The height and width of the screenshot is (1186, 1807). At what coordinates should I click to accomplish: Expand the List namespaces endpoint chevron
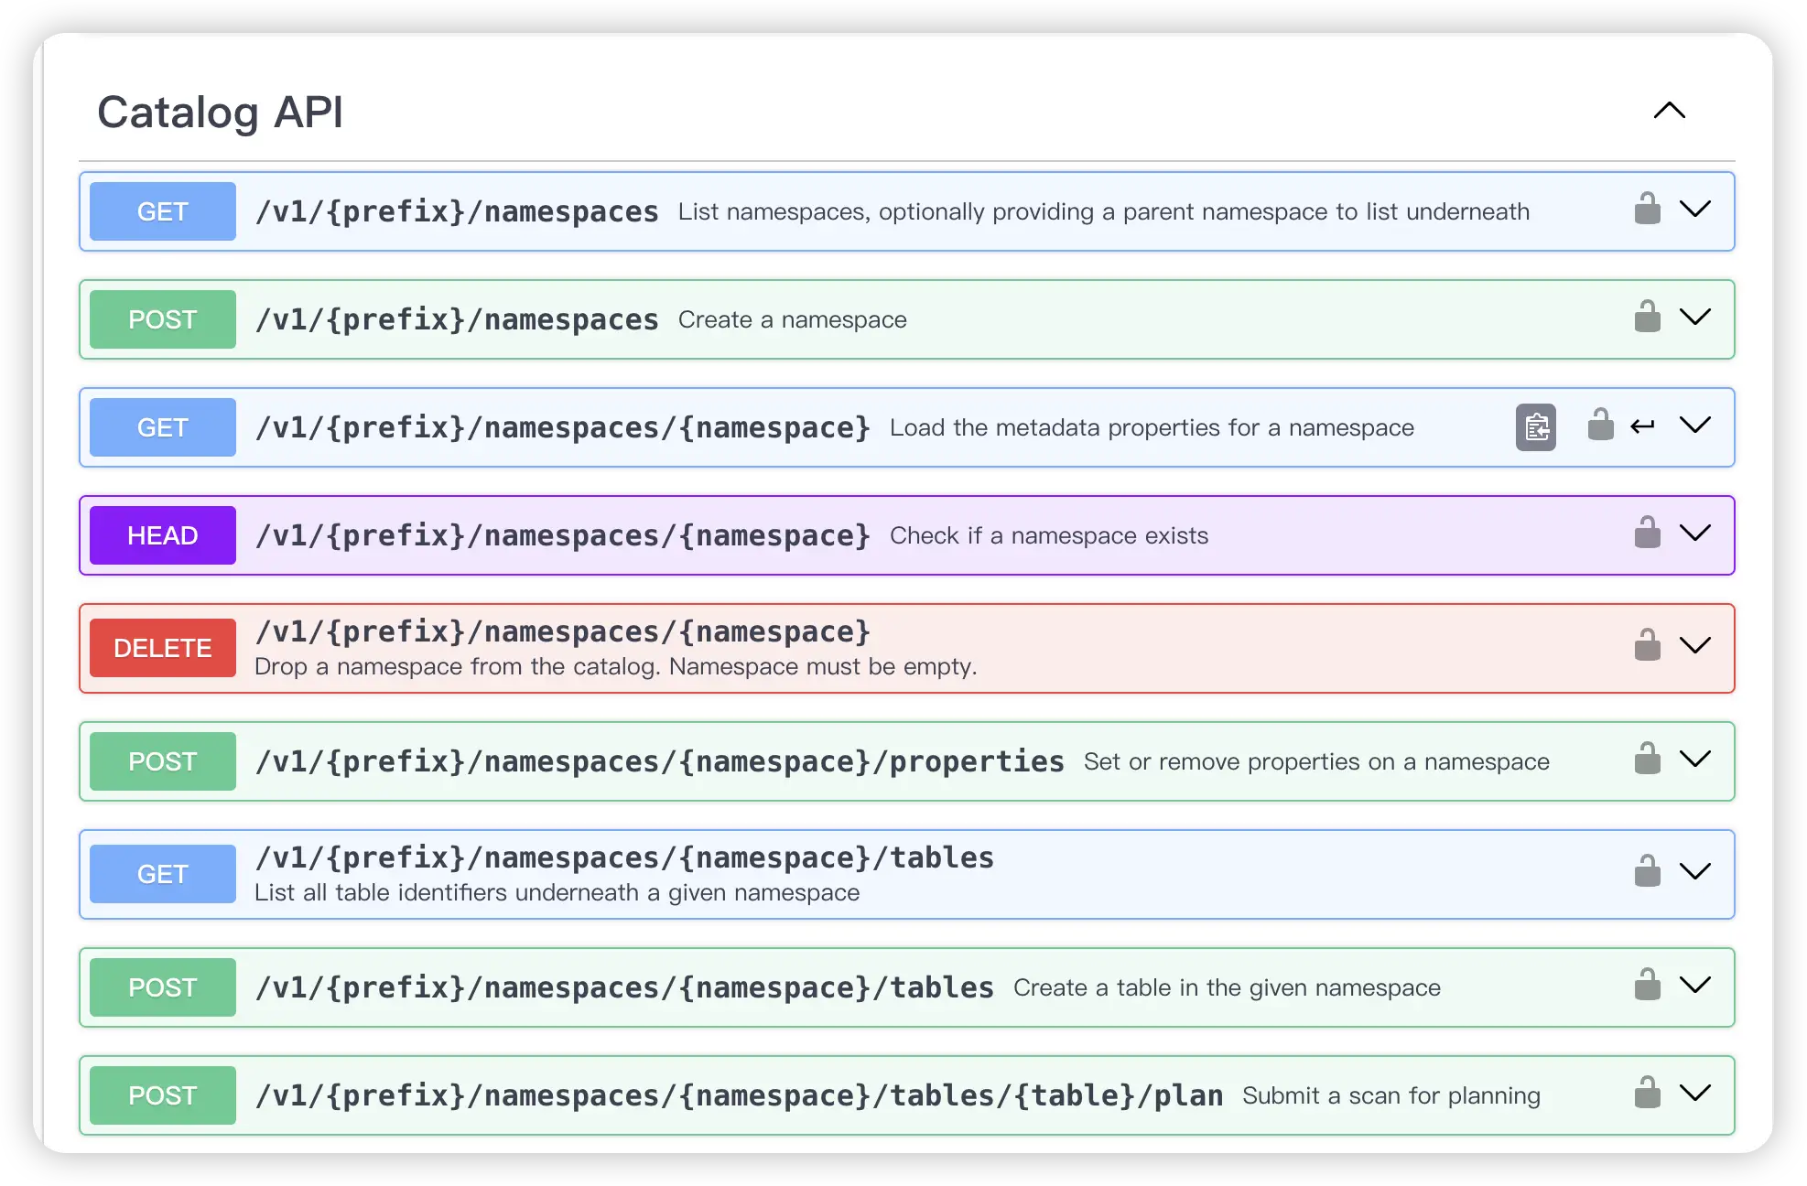(1695, 210)
